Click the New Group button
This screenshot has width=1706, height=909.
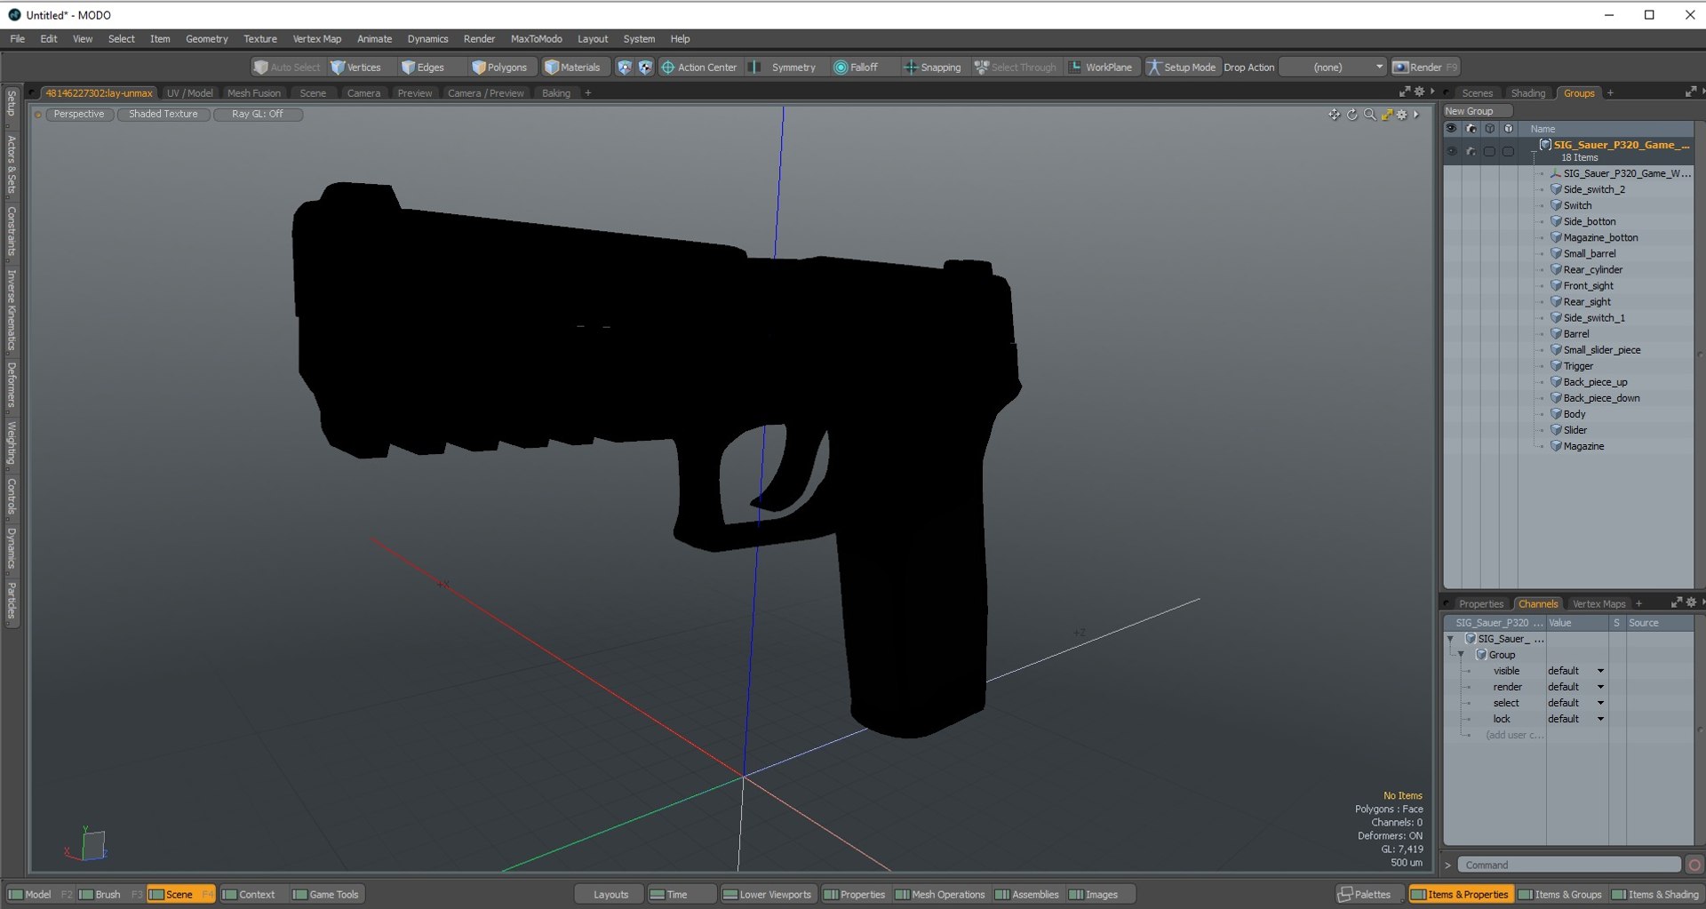(x=1477, y=111)
